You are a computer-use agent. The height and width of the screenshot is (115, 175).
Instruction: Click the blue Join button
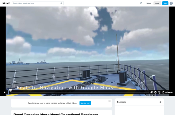click(x=165, y=3)
